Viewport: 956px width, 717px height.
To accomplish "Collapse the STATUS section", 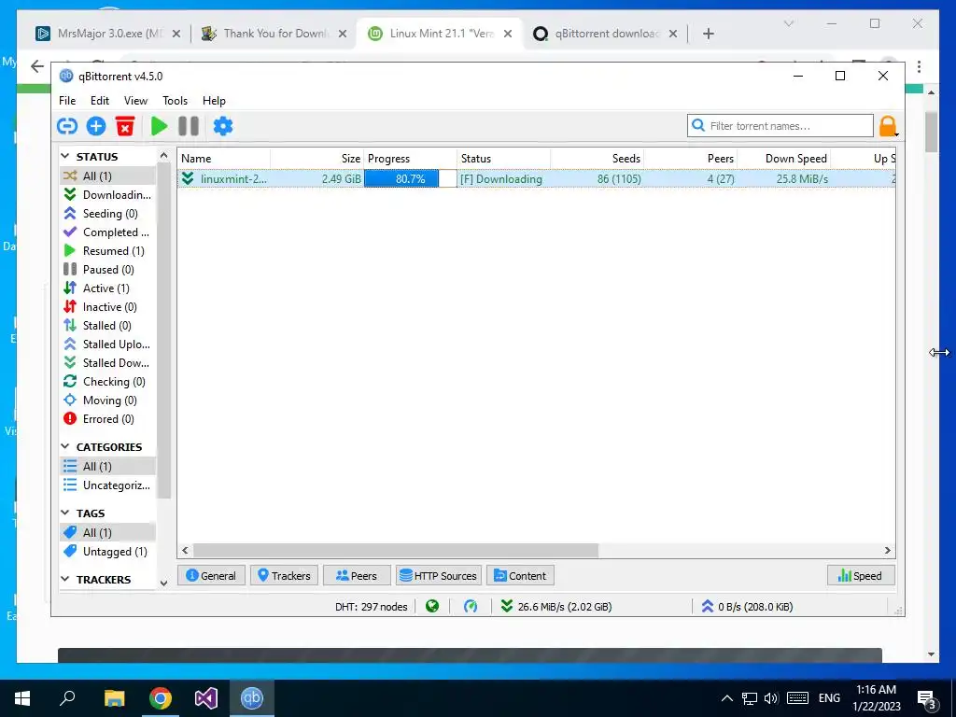I will point(65,157).
